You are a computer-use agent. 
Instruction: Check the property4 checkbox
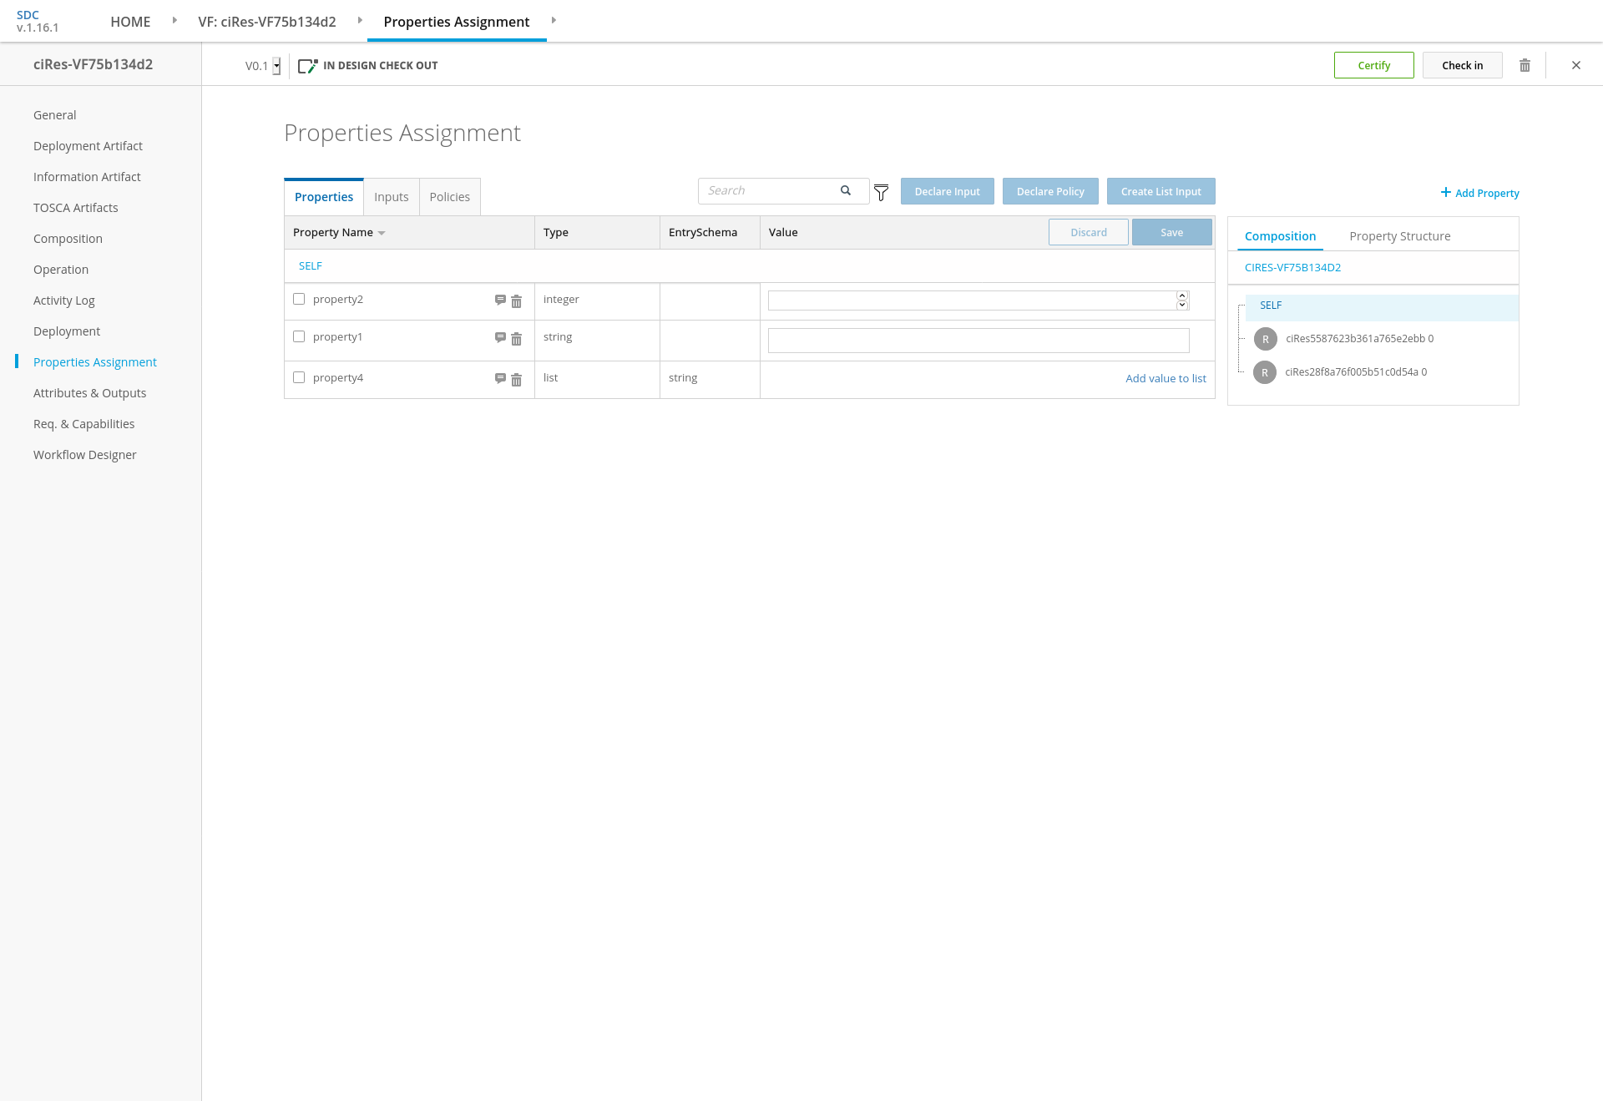[x=299, y=377]
